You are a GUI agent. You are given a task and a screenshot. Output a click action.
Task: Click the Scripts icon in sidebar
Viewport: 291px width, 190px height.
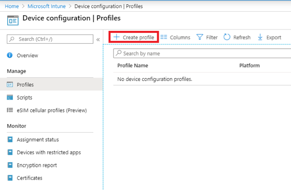pyautogui.click(x=10, y=97)
